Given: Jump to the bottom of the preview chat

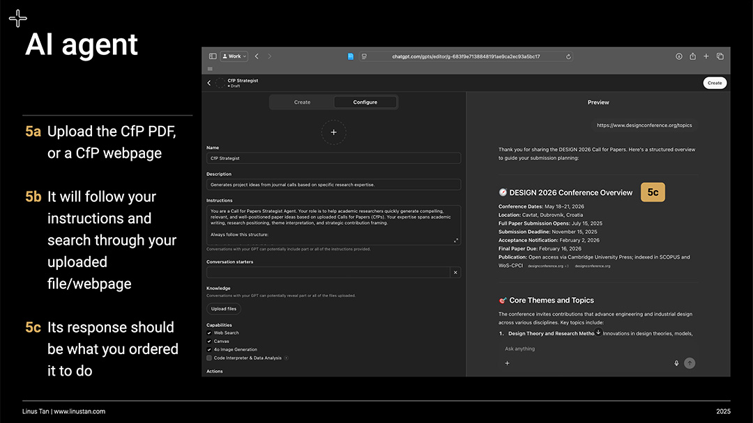Looking at the screenshot, I should (598, 332).
